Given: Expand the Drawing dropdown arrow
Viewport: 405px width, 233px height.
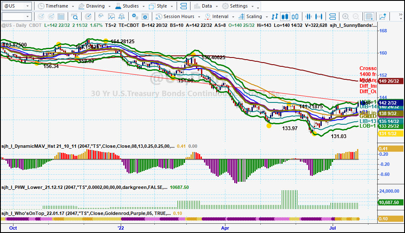Looking at the screenshot, I should click(x=109, y=6).
